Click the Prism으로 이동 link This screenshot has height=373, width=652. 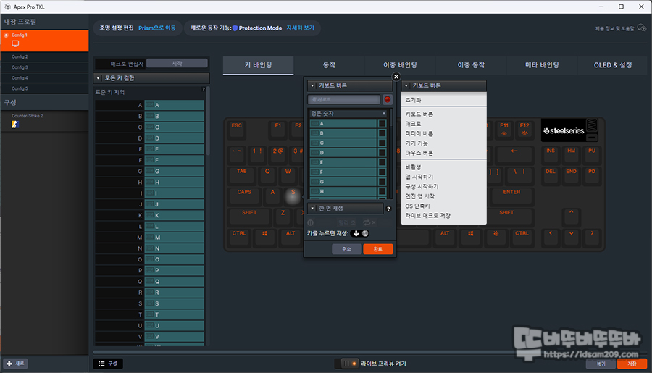(156, 28)
